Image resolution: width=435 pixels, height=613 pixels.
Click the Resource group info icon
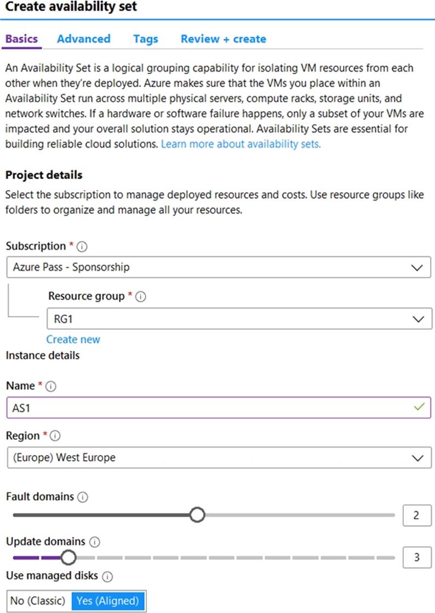pyautogui.click(x=140, y=296)
